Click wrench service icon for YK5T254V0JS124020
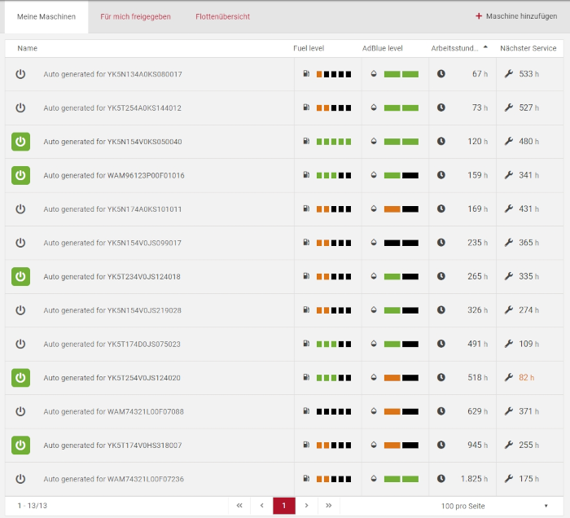This screenshot has width=570, height=518. click(x=509, y=378)
